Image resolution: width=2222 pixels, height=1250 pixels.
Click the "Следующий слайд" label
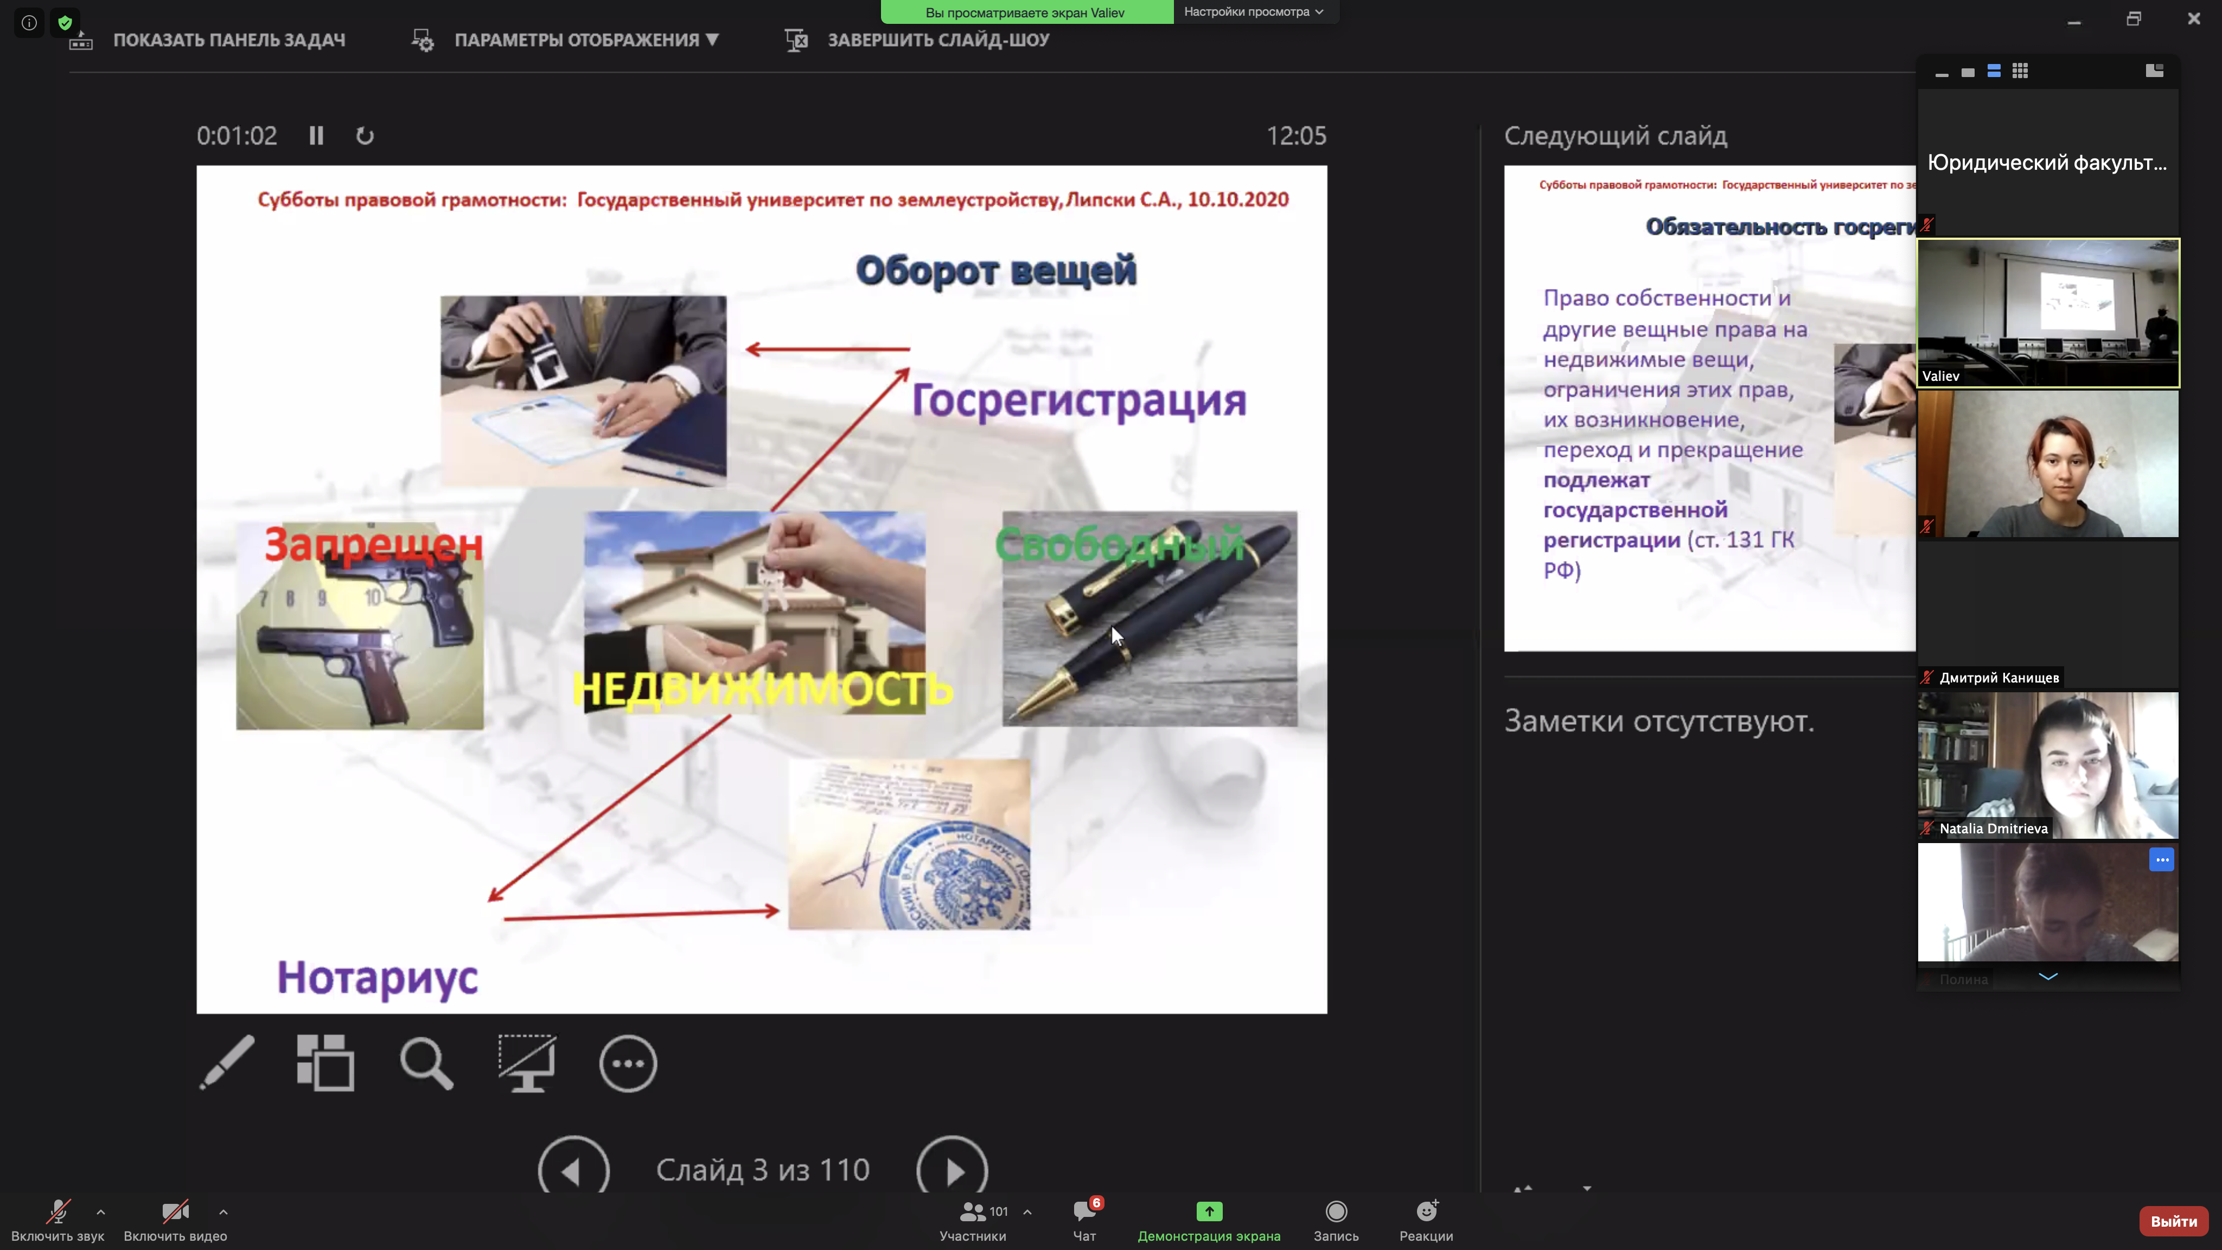[1616, 136]
